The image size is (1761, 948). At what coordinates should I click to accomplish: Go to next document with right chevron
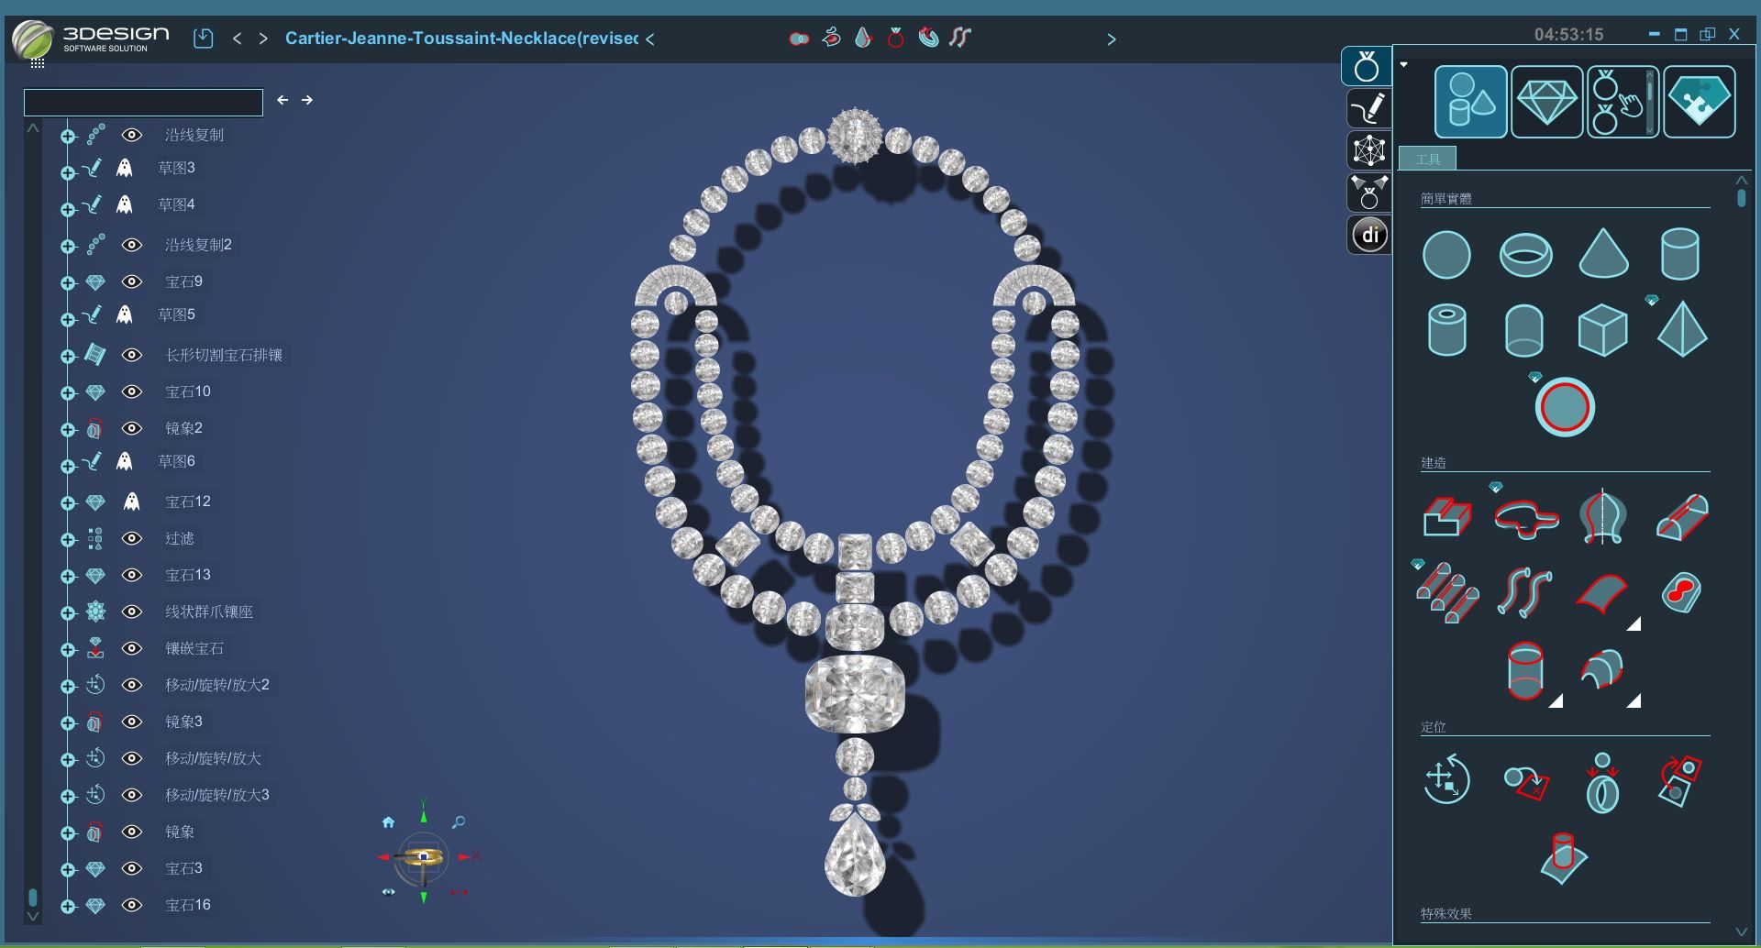(x=263, y=39)
